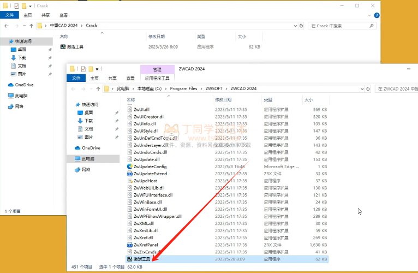Open 文件 menu in the Crack window
Viewport: 418px width, 273px height.
coord(9,15)
